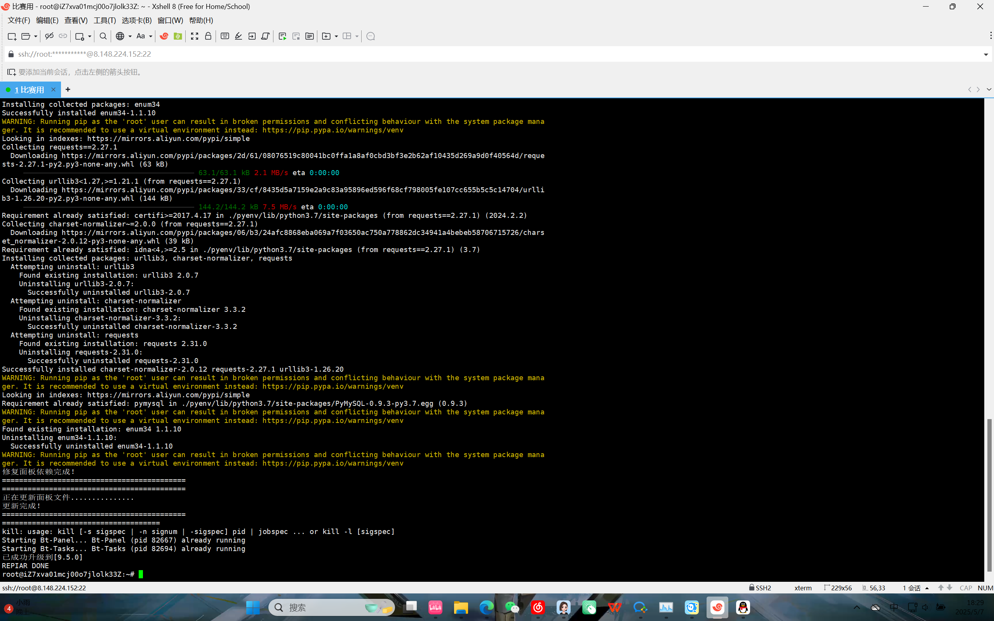Close the 比赛用 tab with its X
Image resolution: width=994 pixels, height=621 pixels.
pyautogui.click(x=53, y=89)
